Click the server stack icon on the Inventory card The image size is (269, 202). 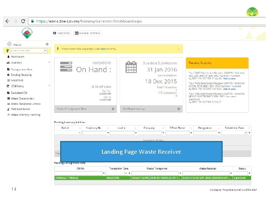(66, 67)
